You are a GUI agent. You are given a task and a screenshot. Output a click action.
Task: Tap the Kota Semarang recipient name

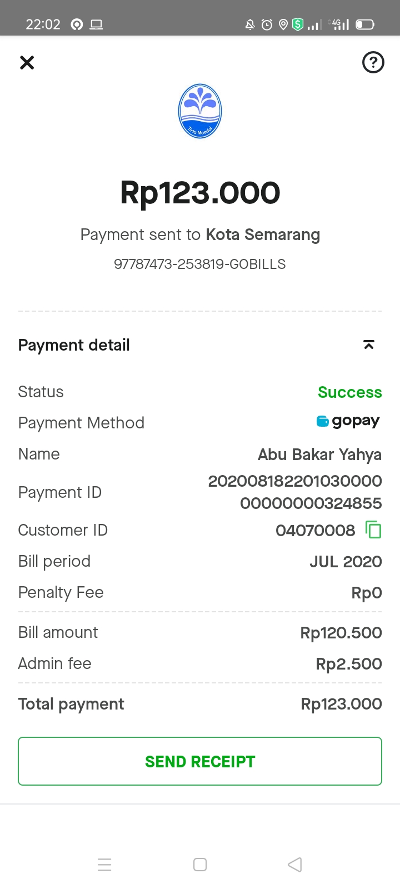(x=263, y=234)
